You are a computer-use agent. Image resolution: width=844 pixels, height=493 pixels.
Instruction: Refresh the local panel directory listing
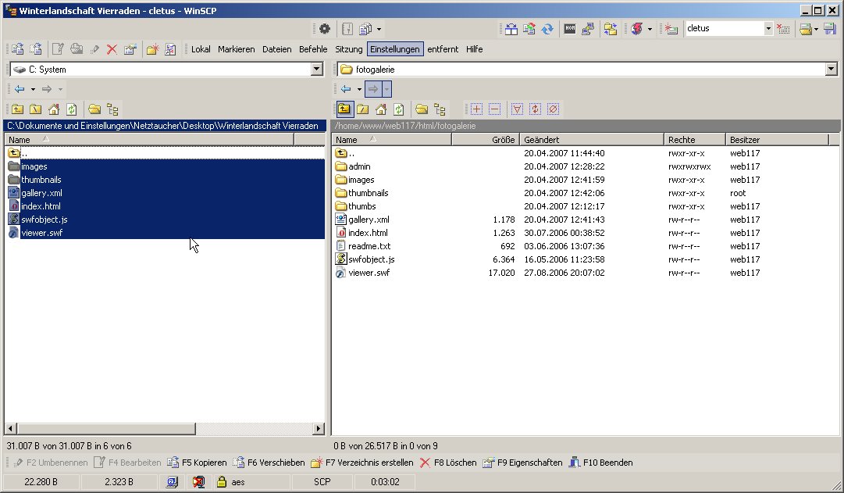click(72, 109)
